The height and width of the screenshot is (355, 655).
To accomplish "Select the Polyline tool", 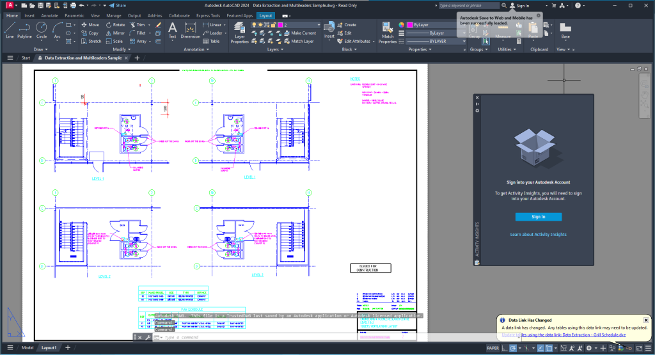I will click(25, 30).
